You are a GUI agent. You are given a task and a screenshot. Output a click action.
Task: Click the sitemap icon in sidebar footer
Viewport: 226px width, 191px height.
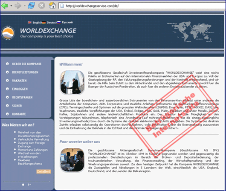click(x=29, y=184)
